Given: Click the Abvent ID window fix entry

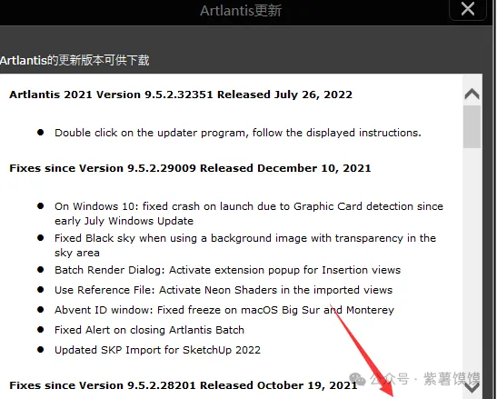Looking at the screenshot, I should click(x=224, y=310).
